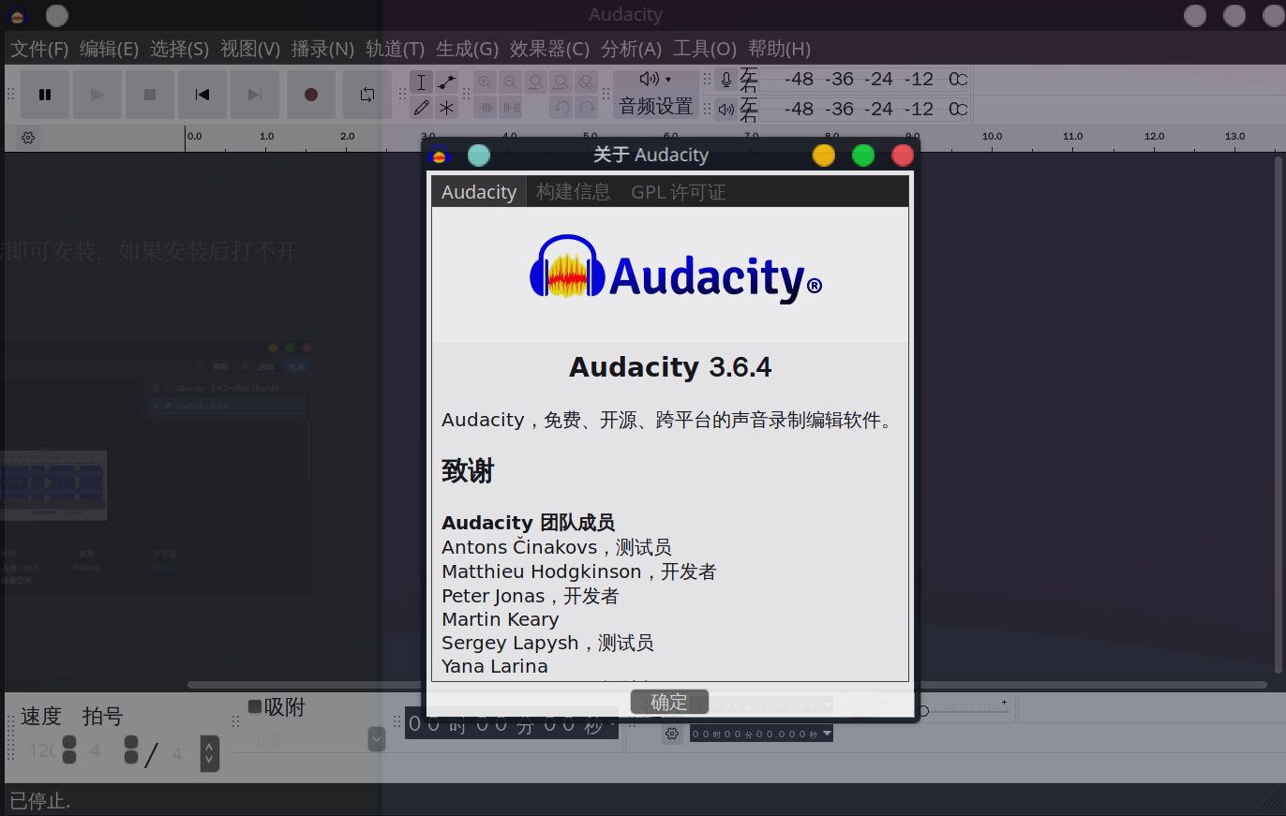Open the 分析(A) menu
Image resolution: width=1286 pixels, height=816 pixels.
631,49
